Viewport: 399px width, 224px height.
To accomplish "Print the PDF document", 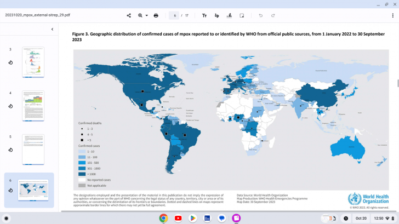I will coord(156,15).
